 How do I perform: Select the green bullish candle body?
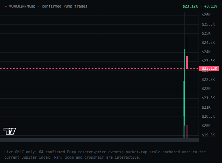point(184,99)
